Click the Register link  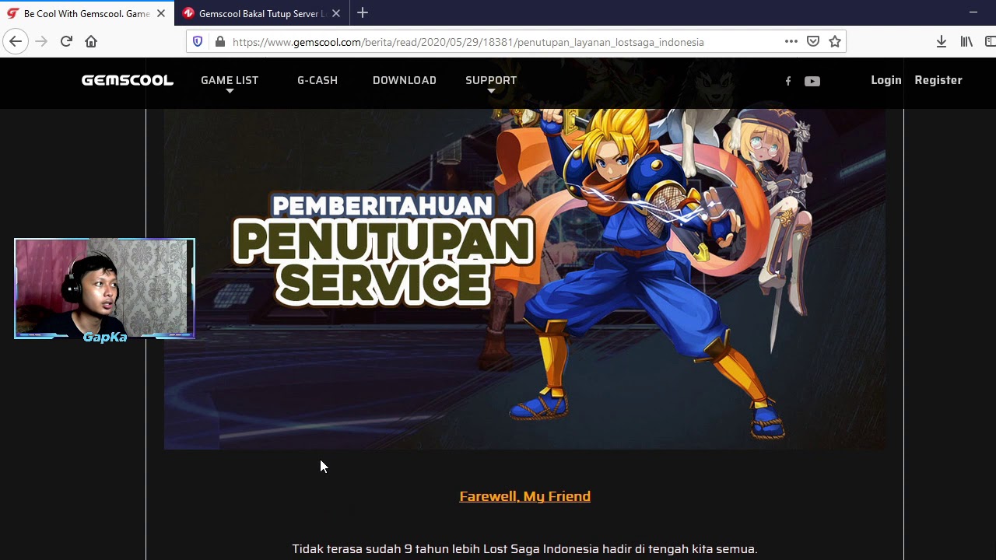[x=938, y=80]
